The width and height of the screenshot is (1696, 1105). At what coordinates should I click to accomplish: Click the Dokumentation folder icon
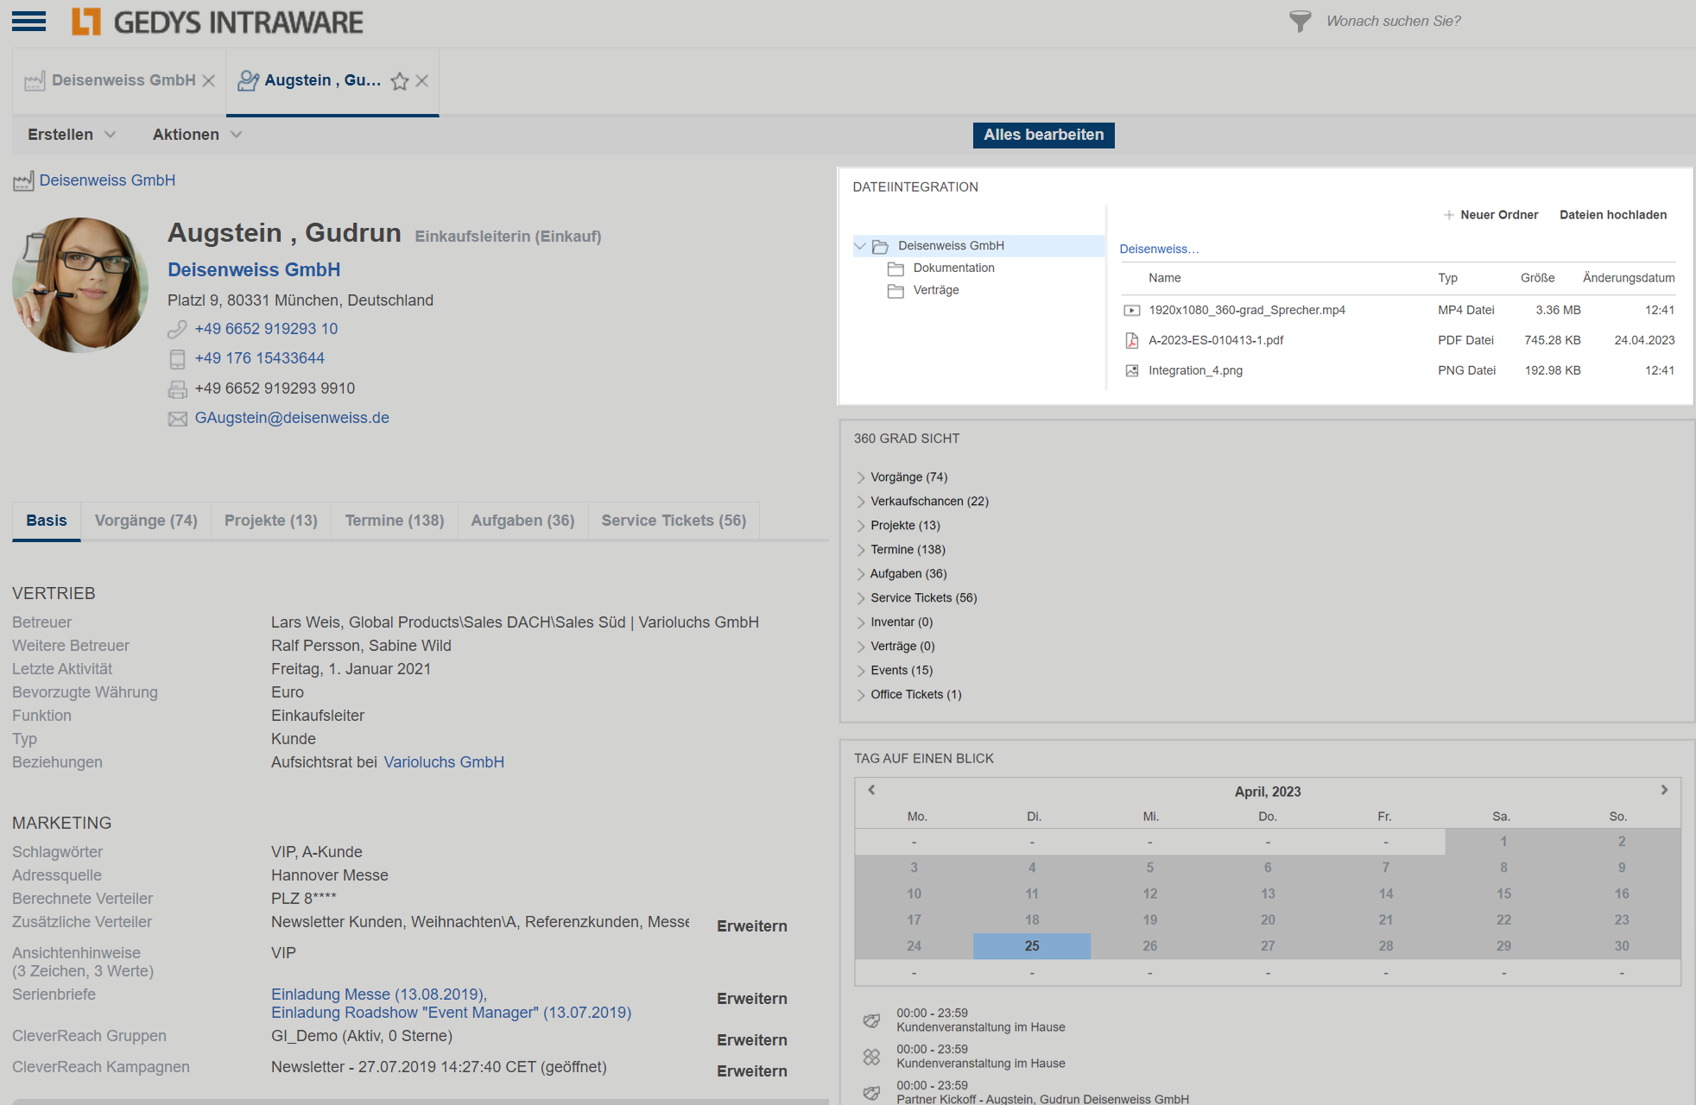click(896, 268)
